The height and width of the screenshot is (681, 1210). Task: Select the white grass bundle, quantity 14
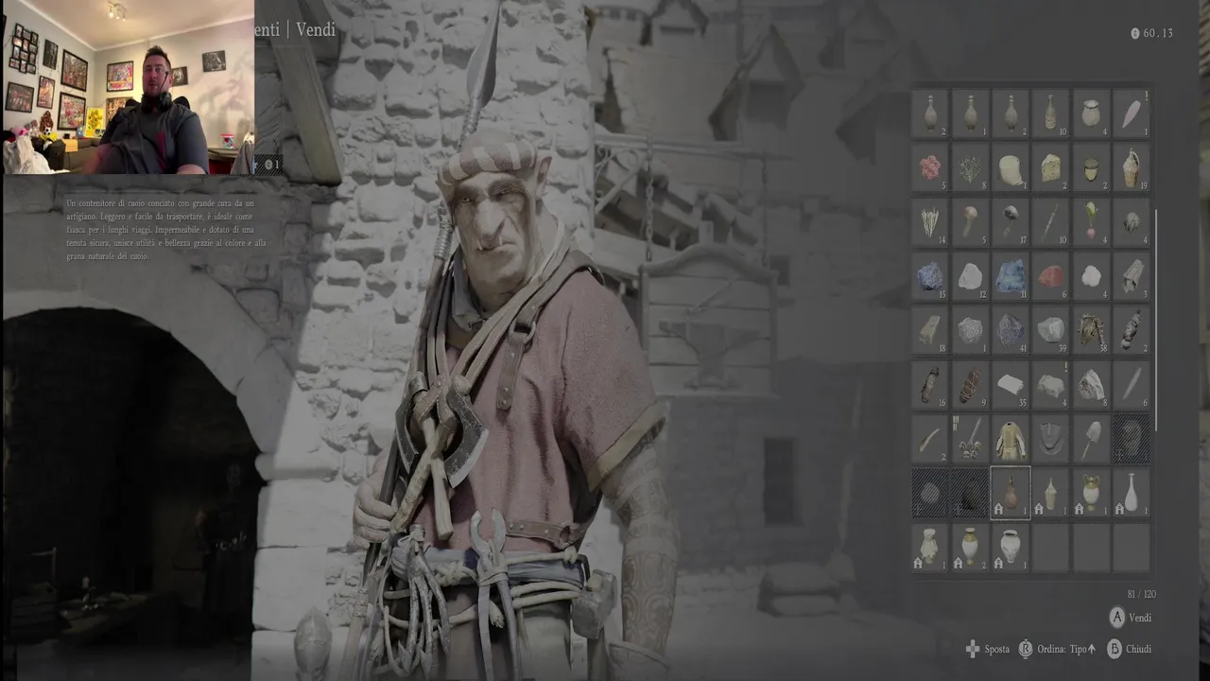(931, 221)
